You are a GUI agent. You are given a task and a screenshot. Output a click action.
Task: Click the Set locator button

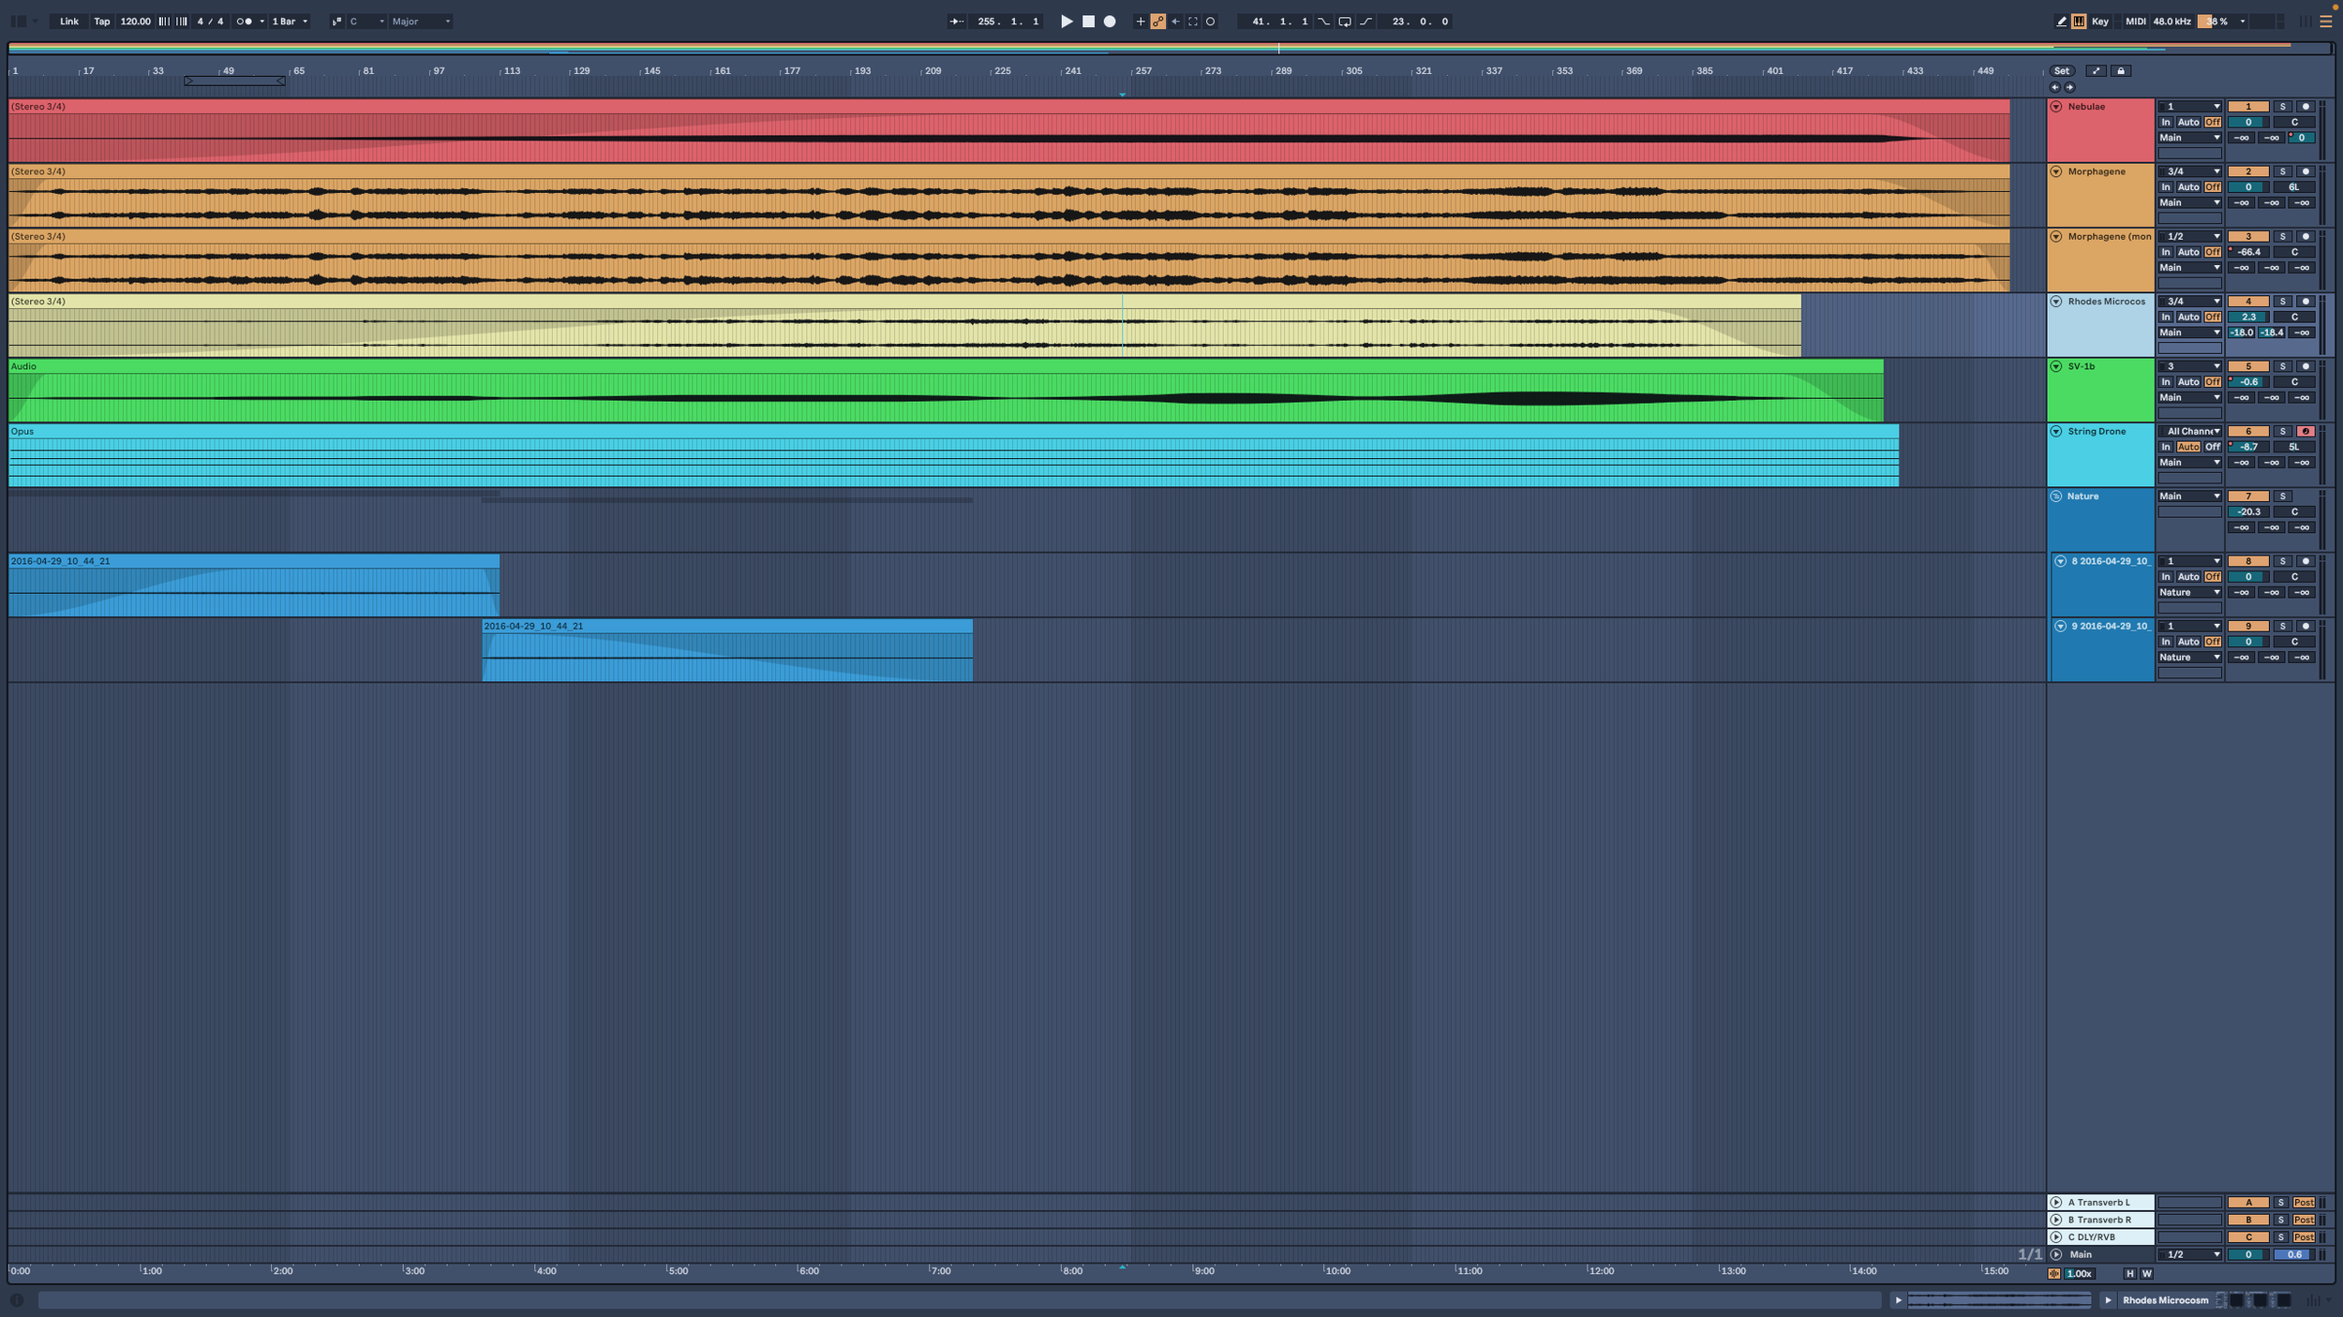click(x=2062, y=71)
